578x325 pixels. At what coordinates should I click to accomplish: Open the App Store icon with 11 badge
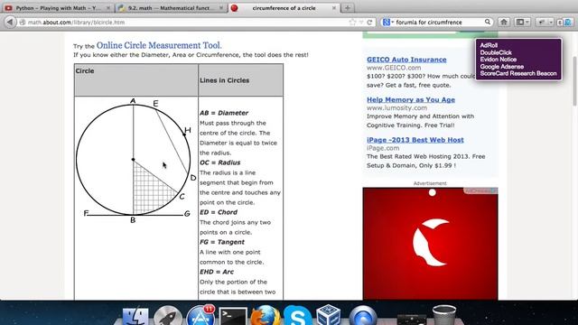[x=200, y=316]
